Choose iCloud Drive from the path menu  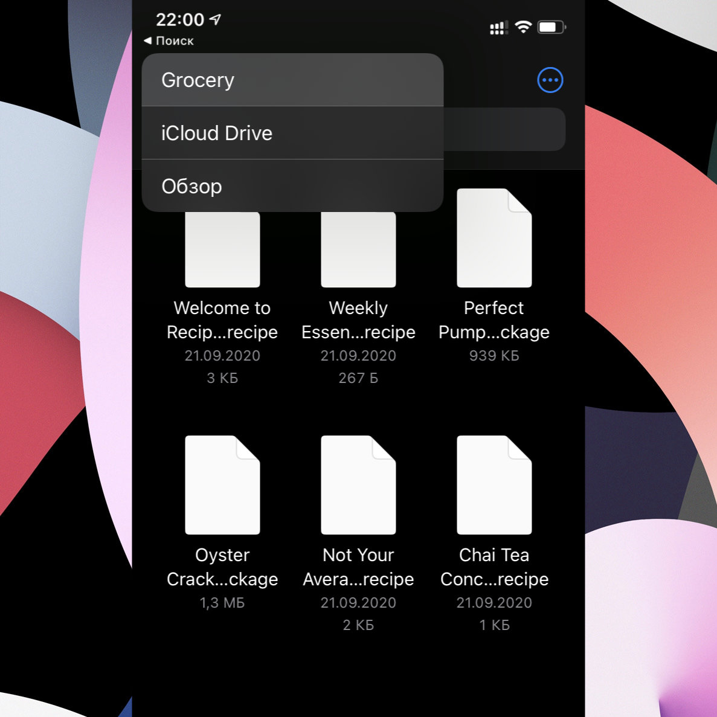[x=292, y=133]
